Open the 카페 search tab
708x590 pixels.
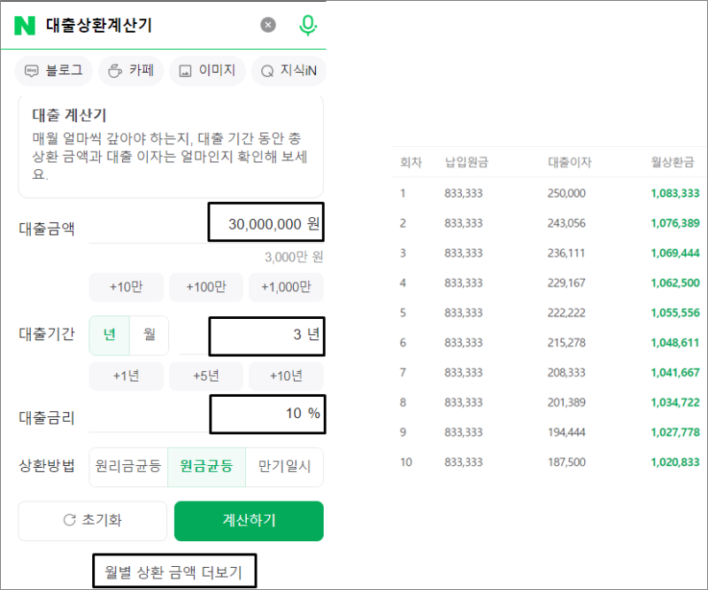click(129, 71)
